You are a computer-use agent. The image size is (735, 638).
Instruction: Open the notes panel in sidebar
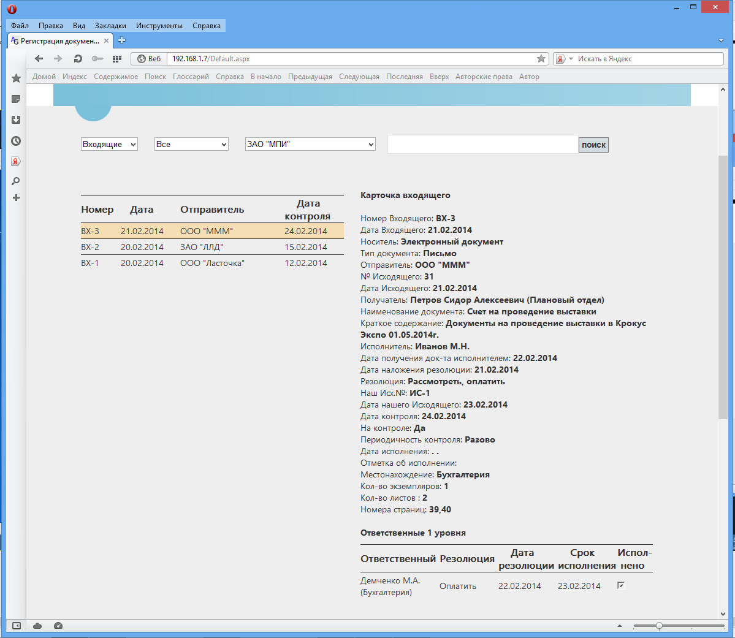click(x=16, y=99)
